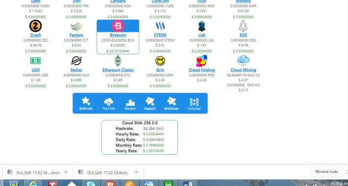Open the Ethereum Classic link
Screen dimensions: 348x186
pos(118,70)
